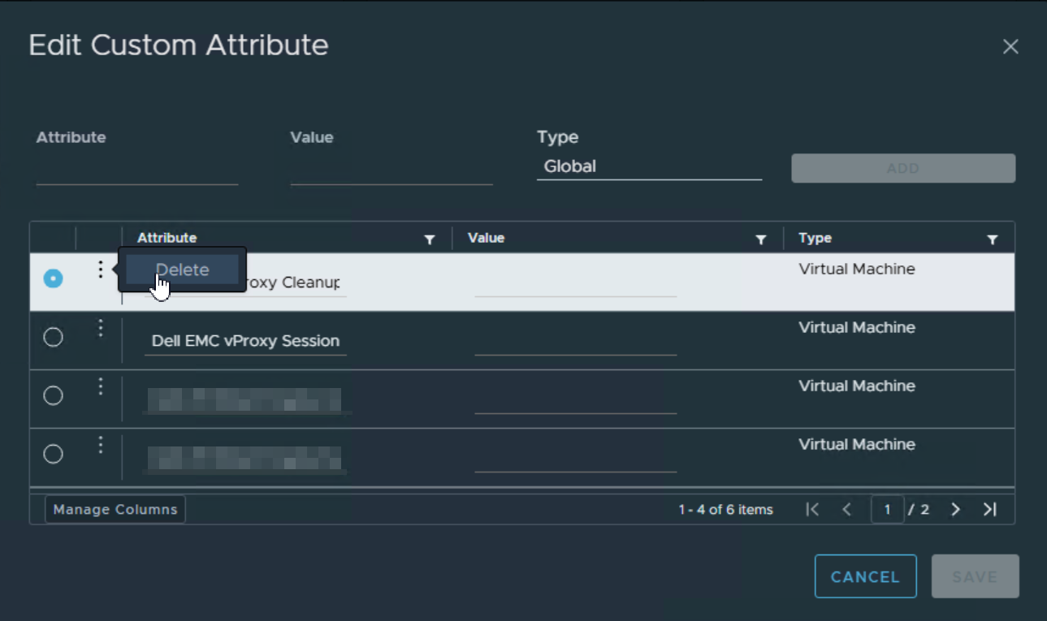Sort by the Attribute column header
Image resolution: width=1047 pixels, height=621 pixels.
click(x=167, y=238)
